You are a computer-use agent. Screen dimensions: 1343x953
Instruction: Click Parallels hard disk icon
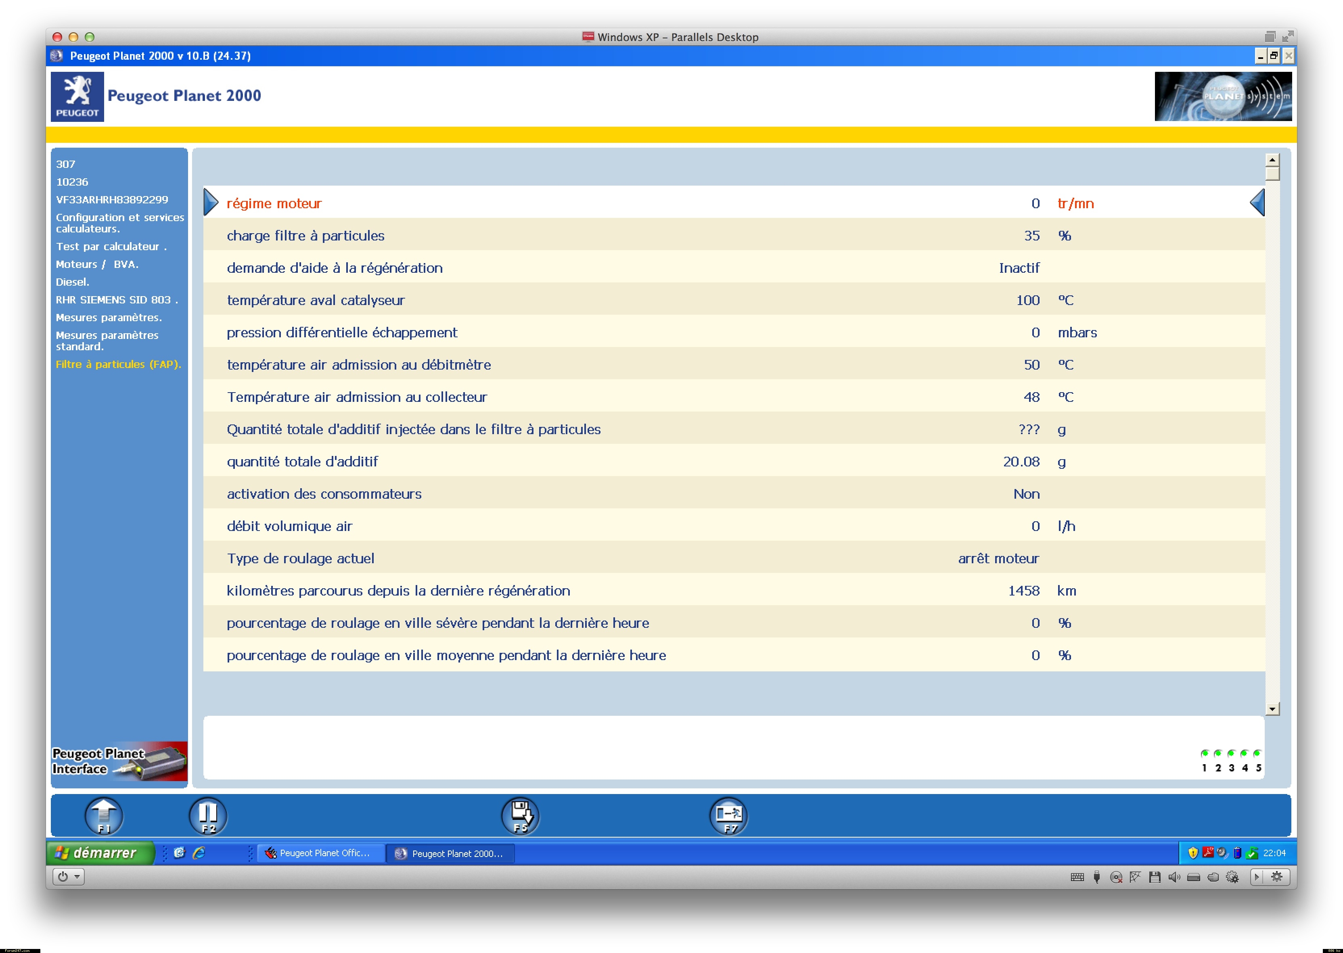[1193, 877]
